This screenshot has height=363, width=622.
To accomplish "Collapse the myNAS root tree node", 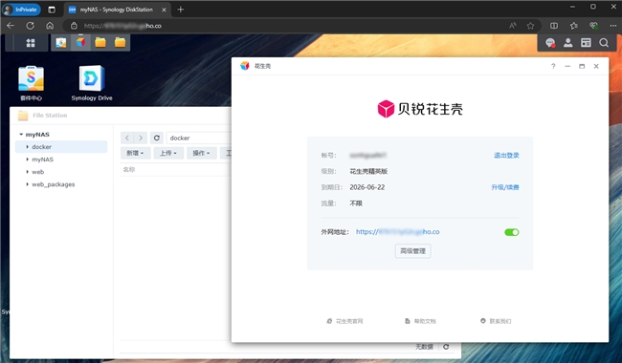I will point(21,135).
